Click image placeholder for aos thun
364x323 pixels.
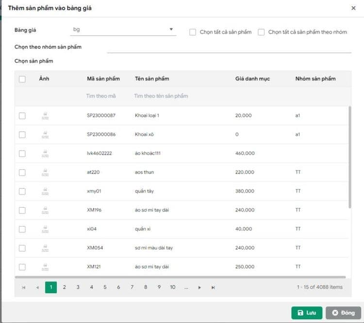pos(45,172)
